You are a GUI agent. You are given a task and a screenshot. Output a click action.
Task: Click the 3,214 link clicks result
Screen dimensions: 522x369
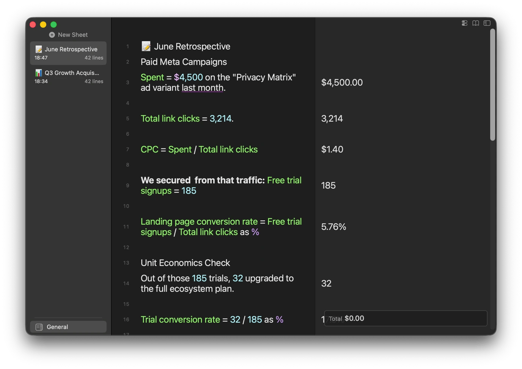(332, 118)
